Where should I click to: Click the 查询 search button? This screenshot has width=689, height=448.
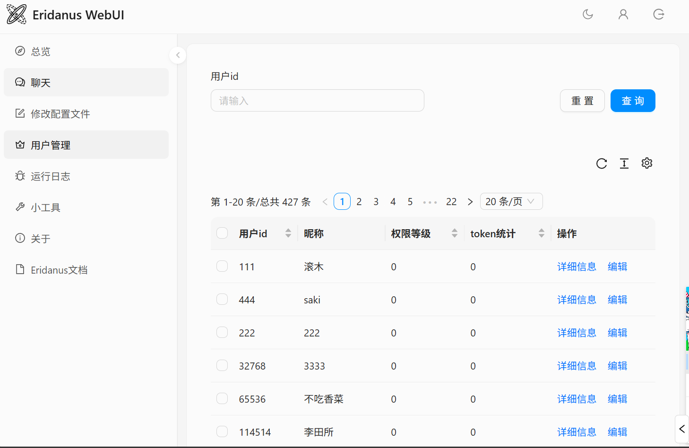[x=632, y=101]
